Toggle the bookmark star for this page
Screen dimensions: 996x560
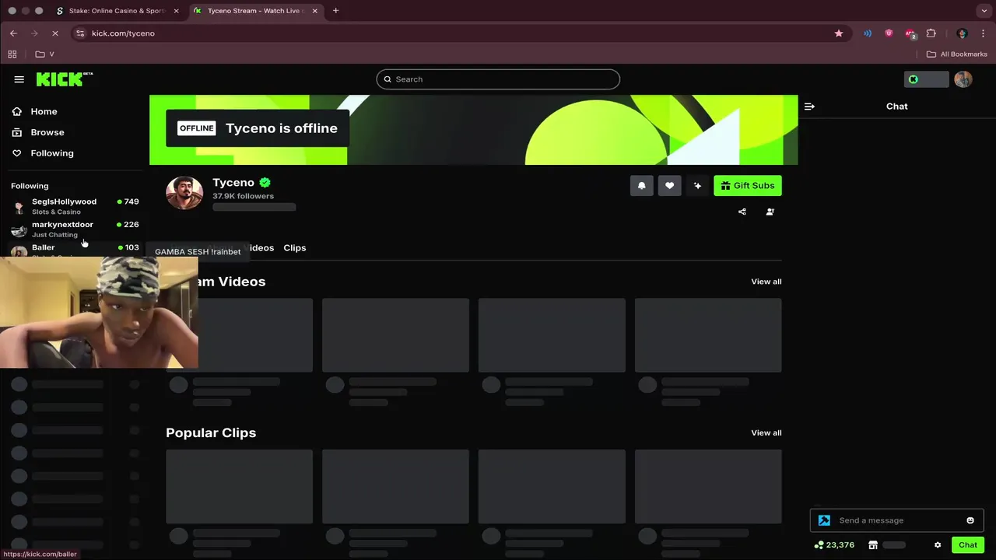[x=838, y=33]
